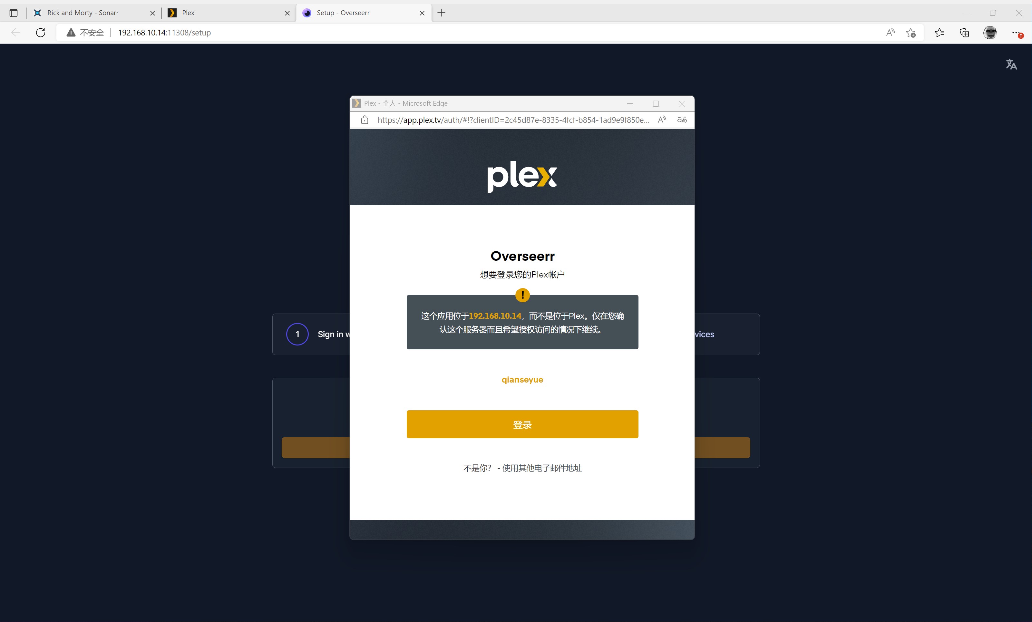Click the Edge profile avatar icon
The height and width of the screenshot is (622, 1032).
click(991, 33)
